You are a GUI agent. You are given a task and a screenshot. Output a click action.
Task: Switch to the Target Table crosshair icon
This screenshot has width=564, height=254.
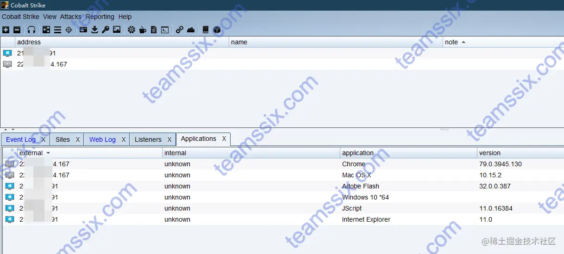coord(69,30)
